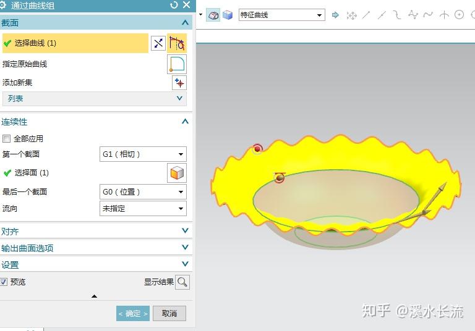
Task: Click the curve selection icon beside 选择曲线
Action: (177, 43)
